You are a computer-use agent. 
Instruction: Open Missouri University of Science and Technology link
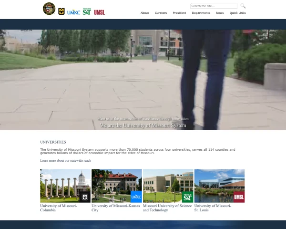coord(167,208)
